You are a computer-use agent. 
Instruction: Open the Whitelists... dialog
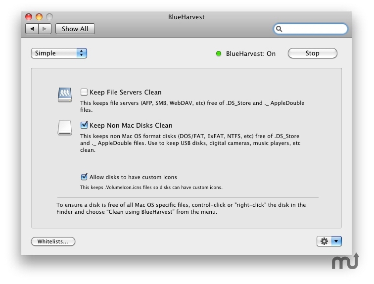tap(53, 241)
